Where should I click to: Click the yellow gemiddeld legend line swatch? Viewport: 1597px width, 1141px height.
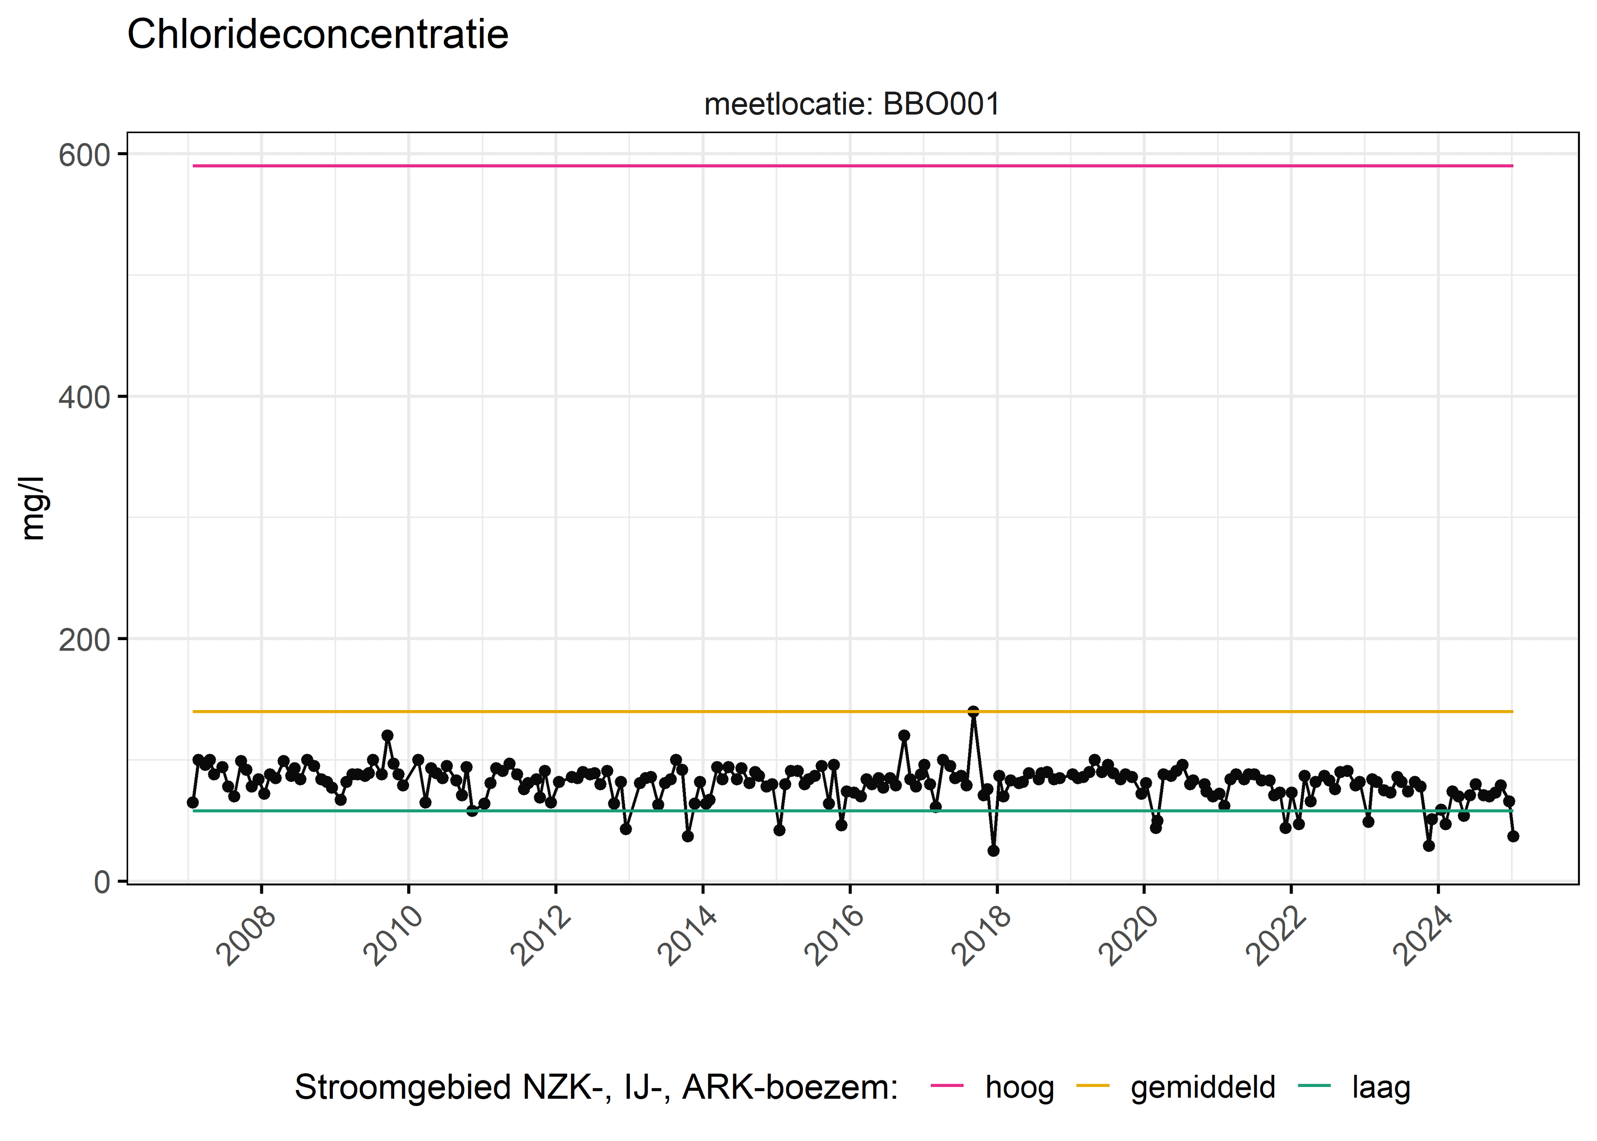click(x=1093, y=1086)
